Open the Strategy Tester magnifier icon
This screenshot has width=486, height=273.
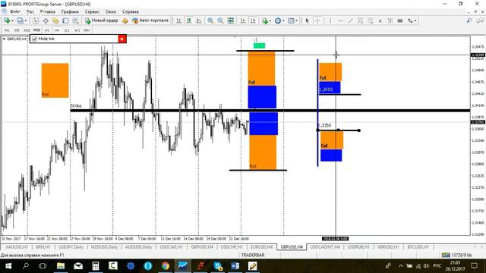[75, 20]
